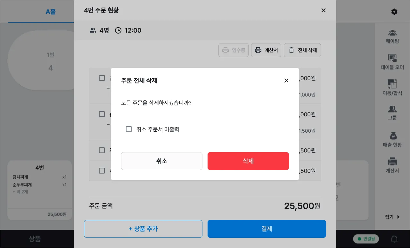Click the 전체 삭제 trash button

302,50
